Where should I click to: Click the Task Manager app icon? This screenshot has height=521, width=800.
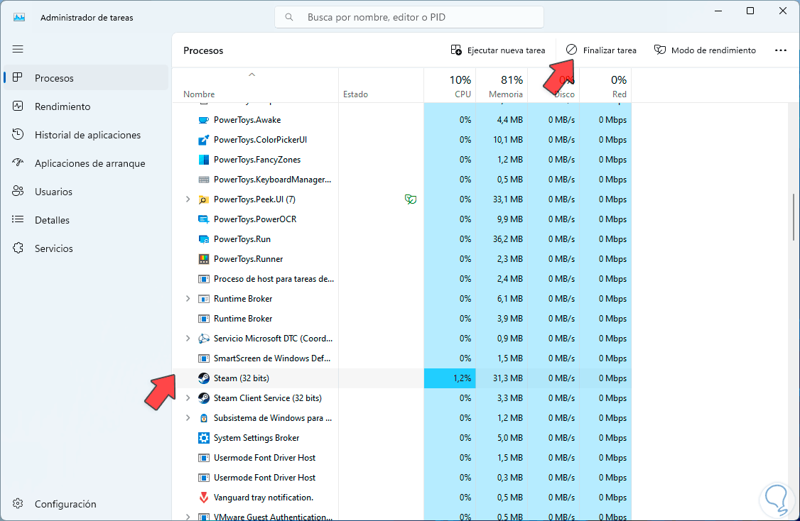point(19,17)
